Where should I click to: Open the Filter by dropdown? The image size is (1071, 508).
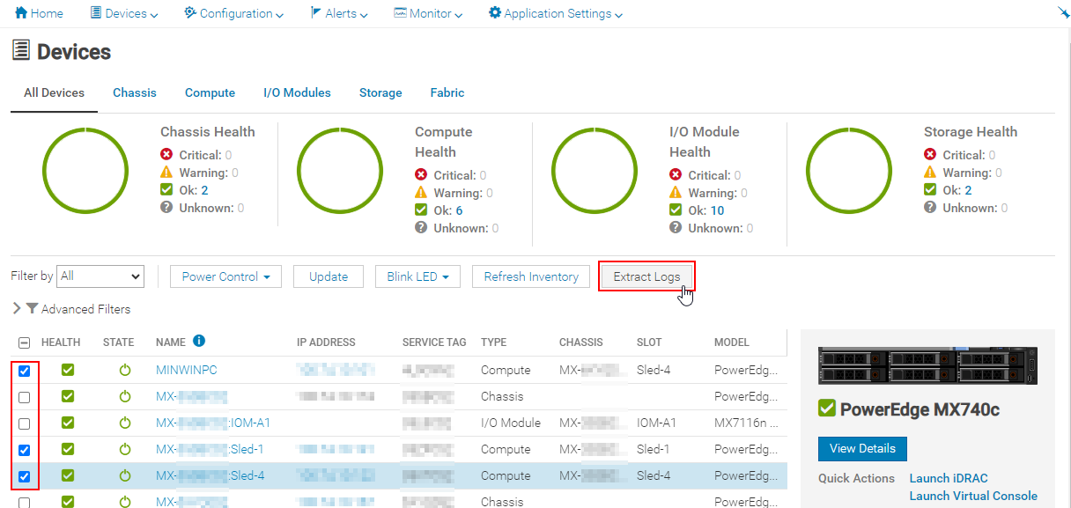[100, 276]
